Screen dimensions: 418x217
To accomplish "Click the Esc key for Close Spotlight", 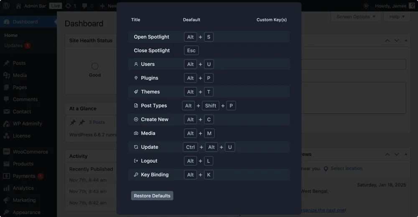I will point(191,51).
